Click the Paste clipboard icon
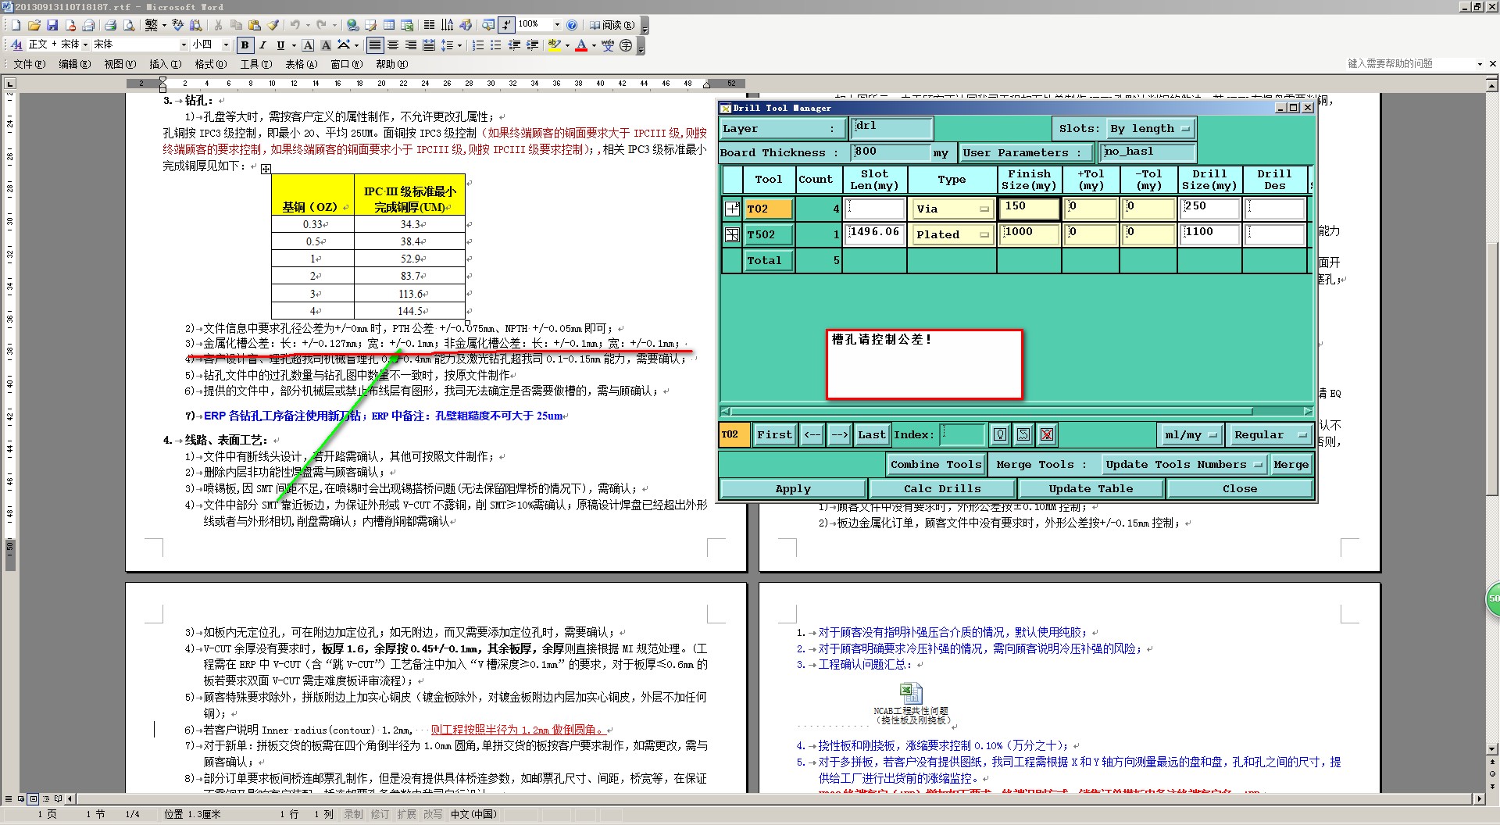This screenshot has width=1500, height=825. tap(254, 25)
